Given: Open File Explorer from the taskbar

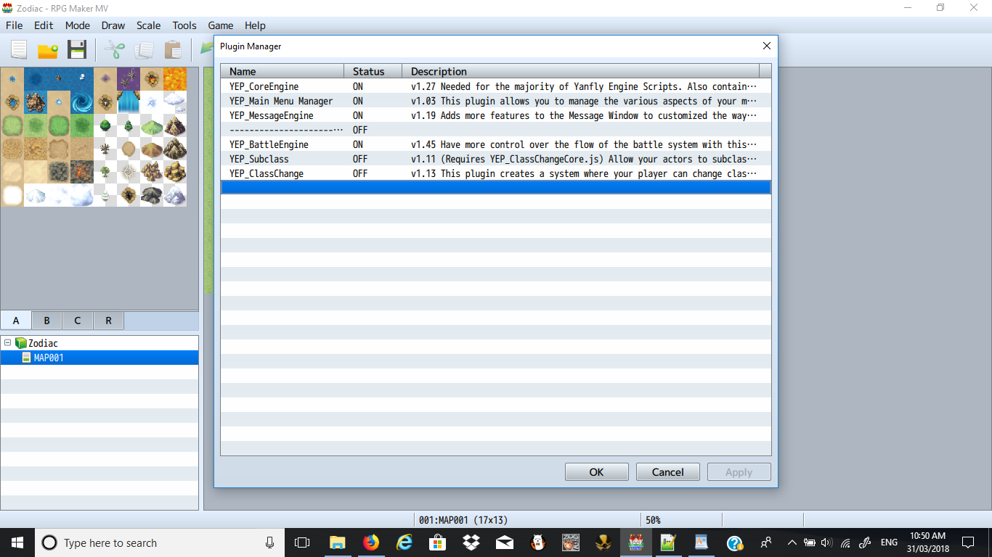Looking at the screenshot, I should [x=337, y=542].
